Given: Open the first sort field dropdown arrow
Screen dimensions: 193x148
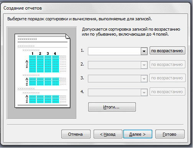Looking at the screenshot, I should pos(144,51).
